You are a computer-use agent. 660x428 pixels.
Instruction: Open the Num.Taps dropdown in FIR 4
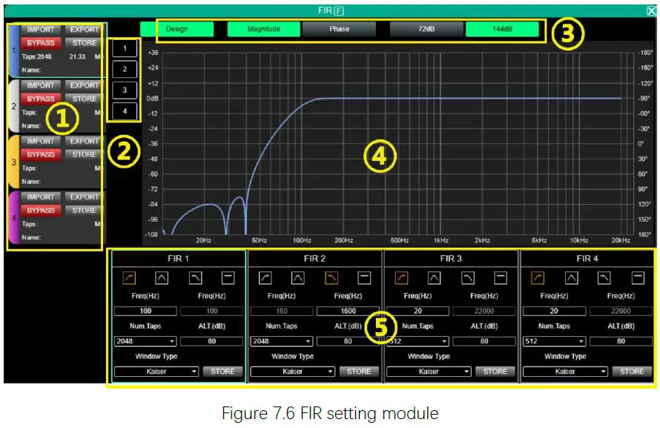[553, 340]
